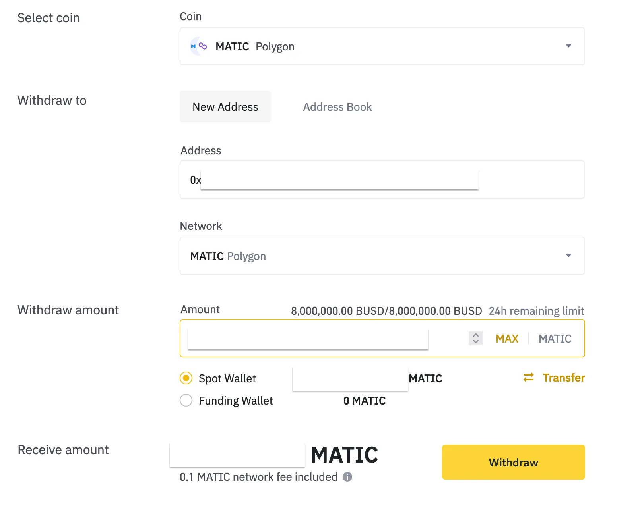The width and height of the screenshot is (640, 505).
Task: Expand the Coin dropdown arrow
Action: 568,46
